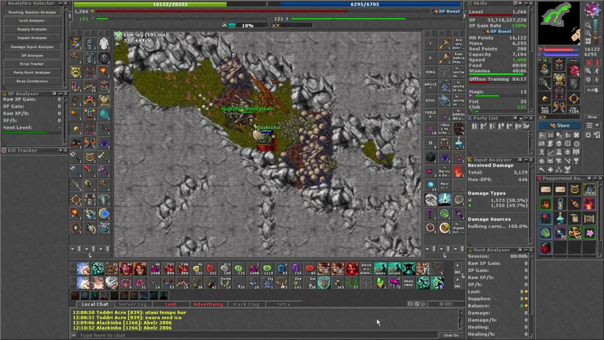Open the Loot Analyser
The height and width of the screenshot is (340, 604).
32,21
